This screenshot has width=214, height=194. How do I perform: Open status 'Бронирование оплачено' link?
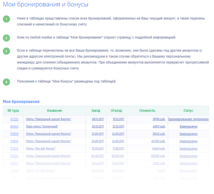pyautogui.click(x=188, y=119)
